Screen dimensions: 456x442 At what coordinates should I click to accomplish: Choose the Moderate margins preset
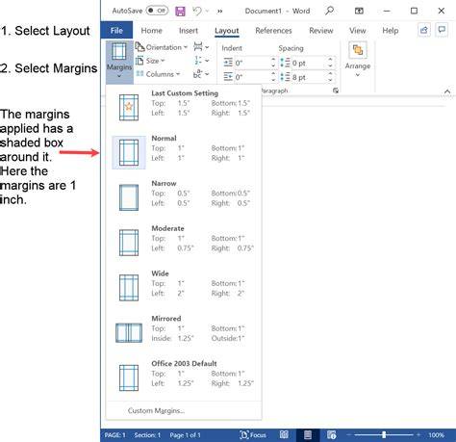pos(184,243)
